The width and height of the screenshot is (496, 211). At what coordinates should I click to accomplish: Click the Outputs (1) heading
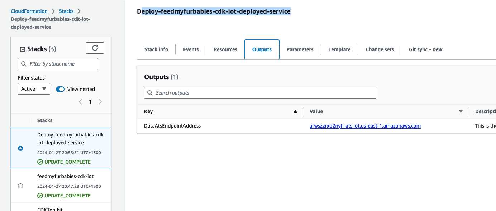(x=161, y=77)
